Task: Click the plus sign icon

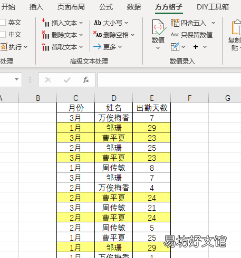Action: (196, 47)
